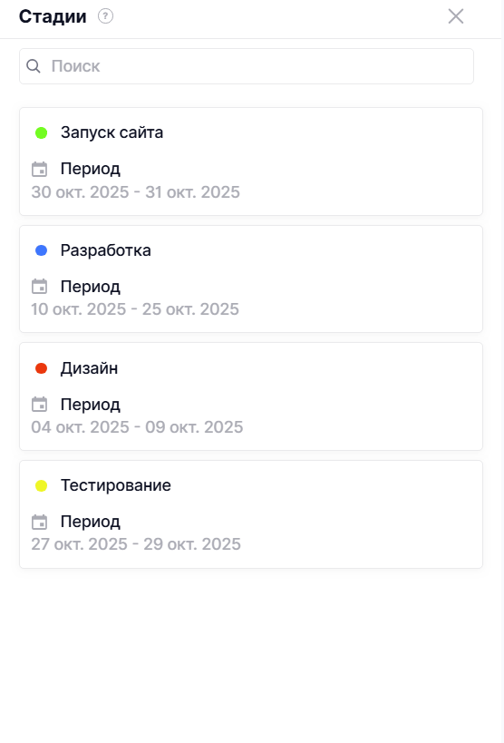Click the period 10 окт. 2025 - 25 окт. 2025
This screenshot has width=504, height=743.
135,309
